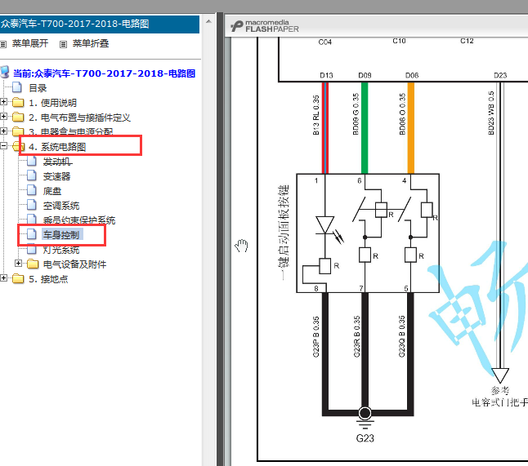The height and width of the screenshot is (466, 528).
Task: Collapse the 4. 系统电路图 folder
Action: pos(4,146)
